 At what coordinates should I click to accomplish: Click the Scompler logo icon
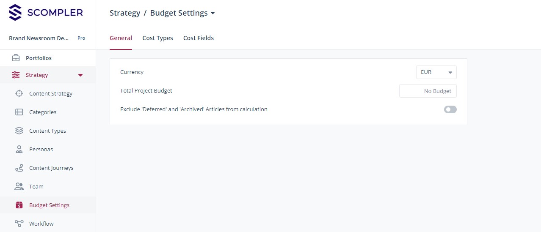tap(15, 13)
